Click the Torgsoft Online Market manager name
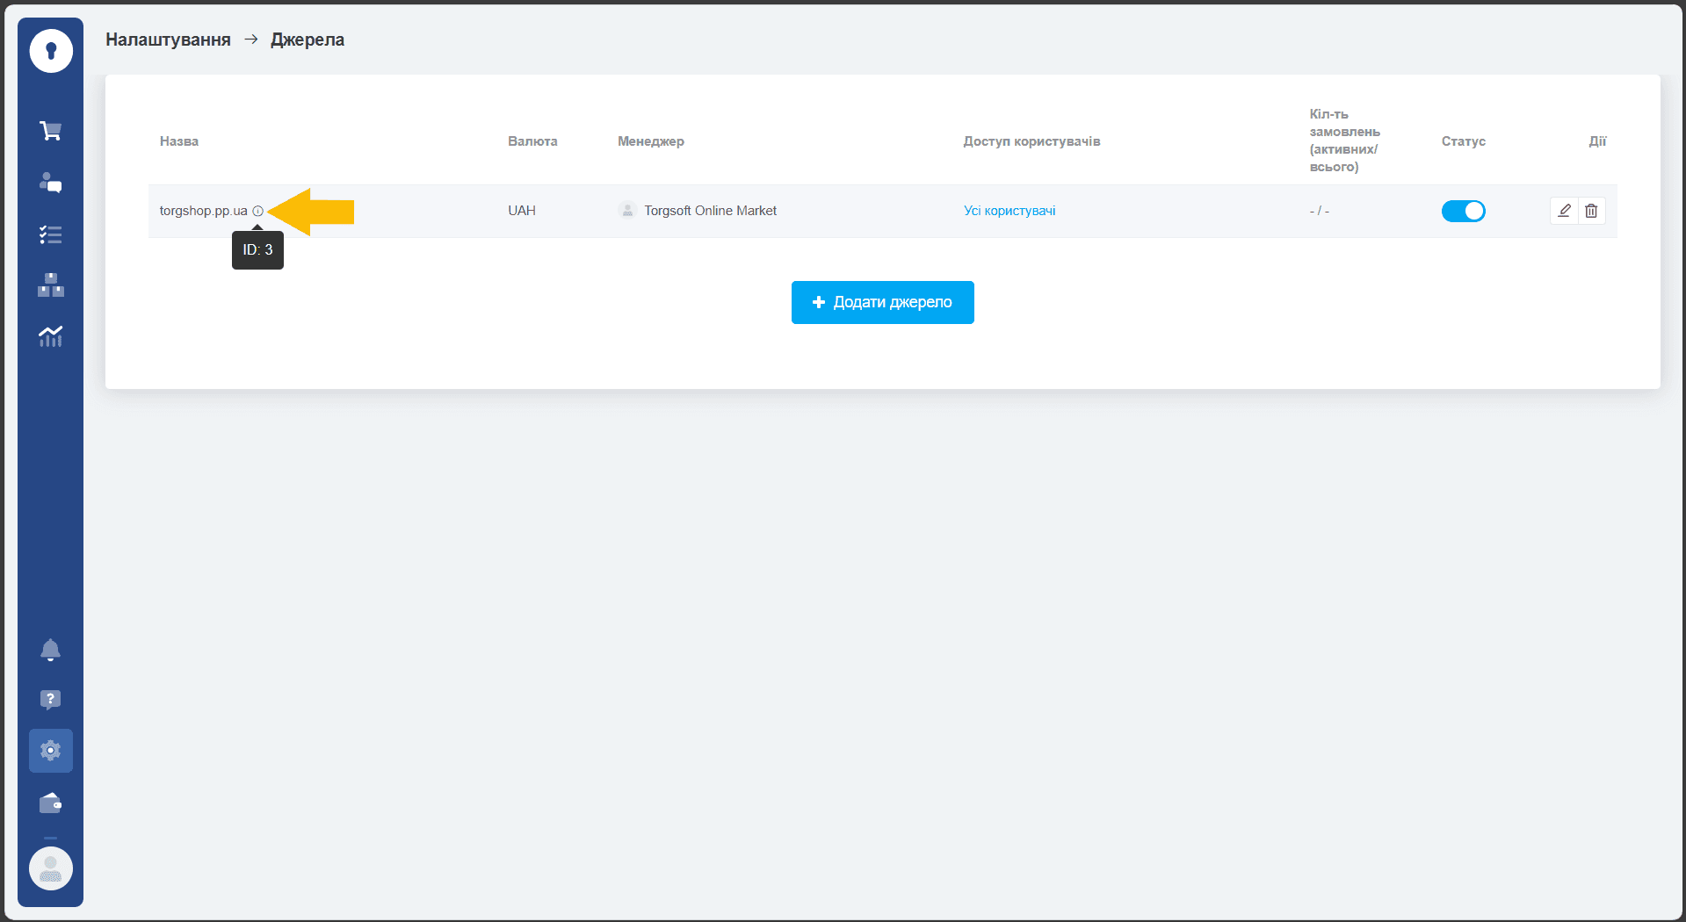1686x922 pixels. point(710,211)
